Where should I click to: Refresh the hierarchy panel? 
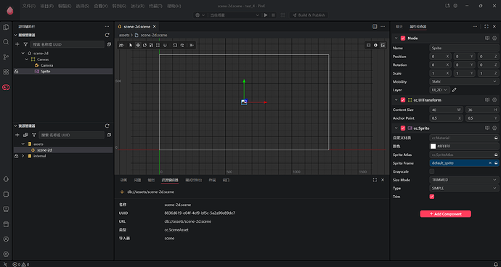click(x=107, y=35)
